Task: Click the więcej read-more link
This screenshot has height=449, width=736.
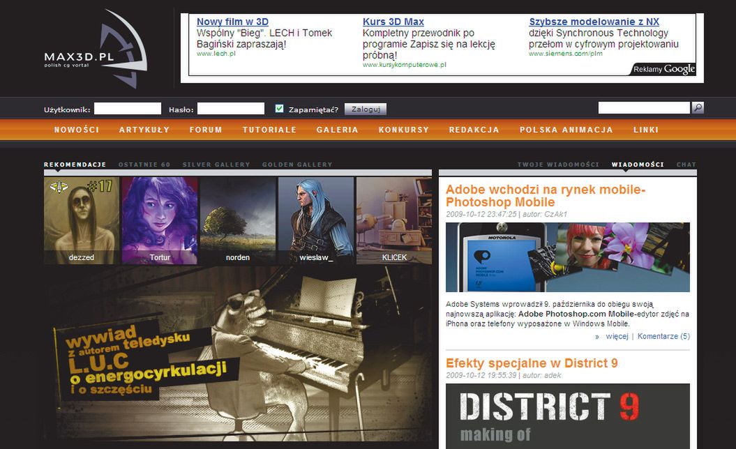Action: click(x=617, y=336)
